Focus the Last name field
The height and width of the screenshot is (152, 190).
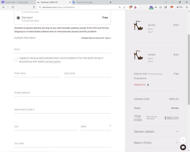pyautogui.click(x=87, y=74)
